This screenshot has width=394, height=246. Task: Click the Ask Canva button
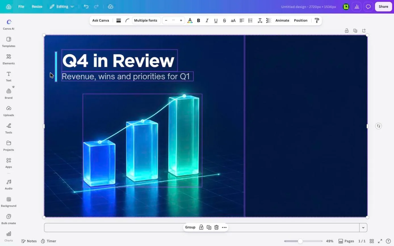100,20
